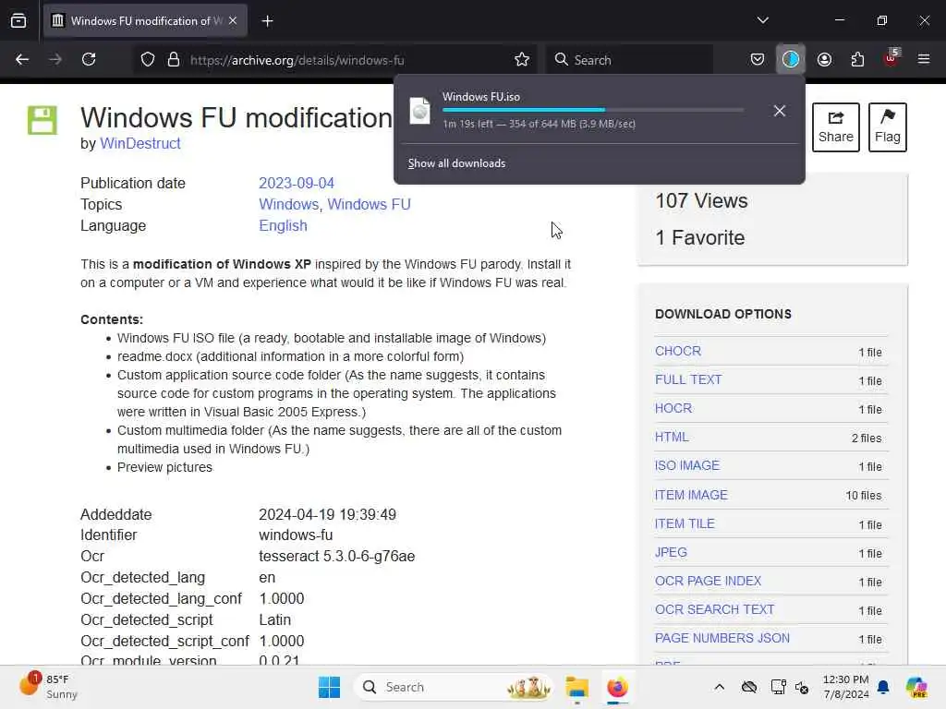Click the Addeddate value '2024-04-19 19:39:49'

[328, 514]
